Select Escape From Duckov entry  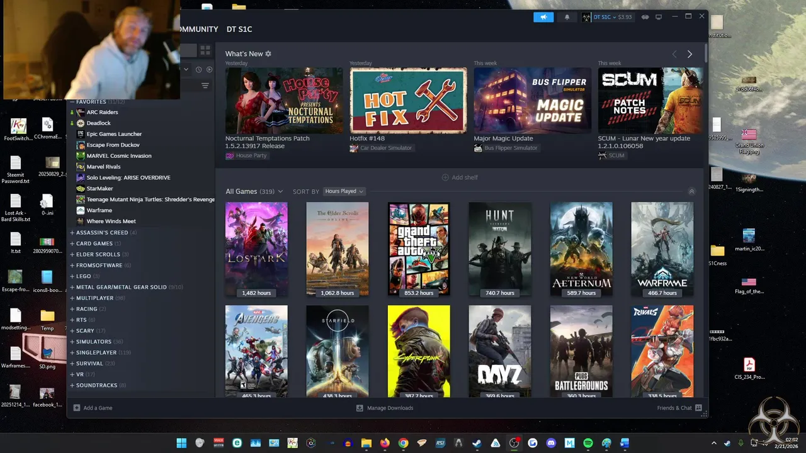[x=113, y=145]
